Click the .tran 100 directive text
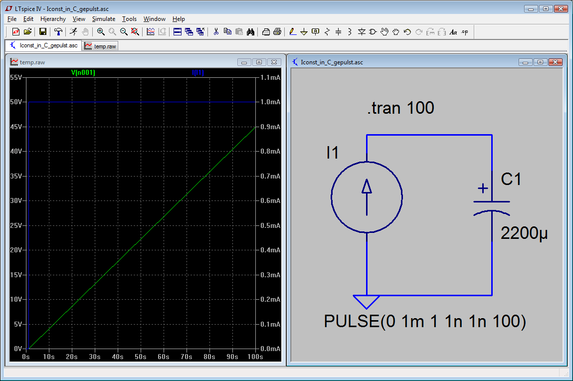 click(x=400, y=108)
